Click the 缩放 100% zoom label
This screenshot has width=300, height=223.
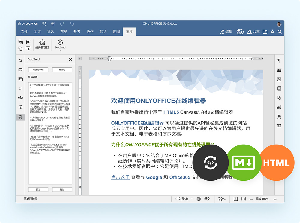coord(262,199)
